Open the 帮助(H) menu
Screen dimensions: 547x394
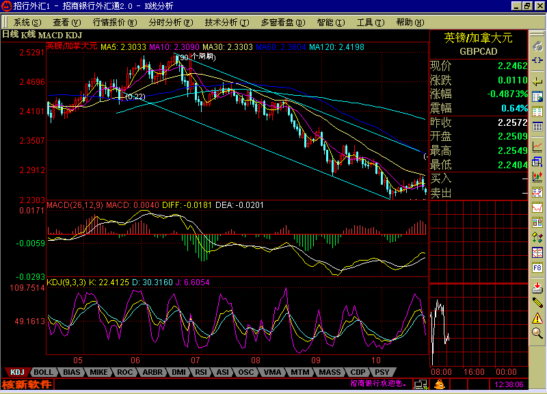tap(410, 23)
